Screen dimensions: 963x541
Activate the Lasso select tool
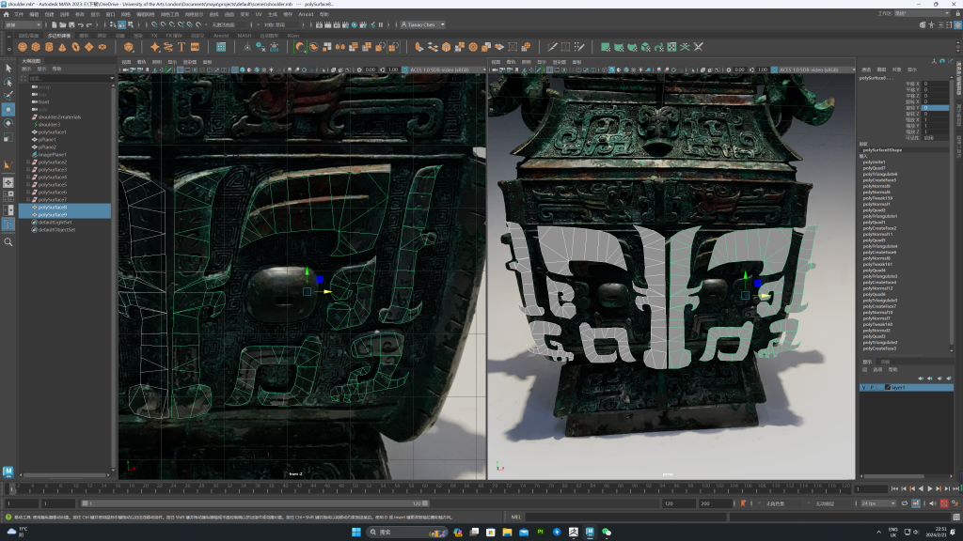[8, 83]
